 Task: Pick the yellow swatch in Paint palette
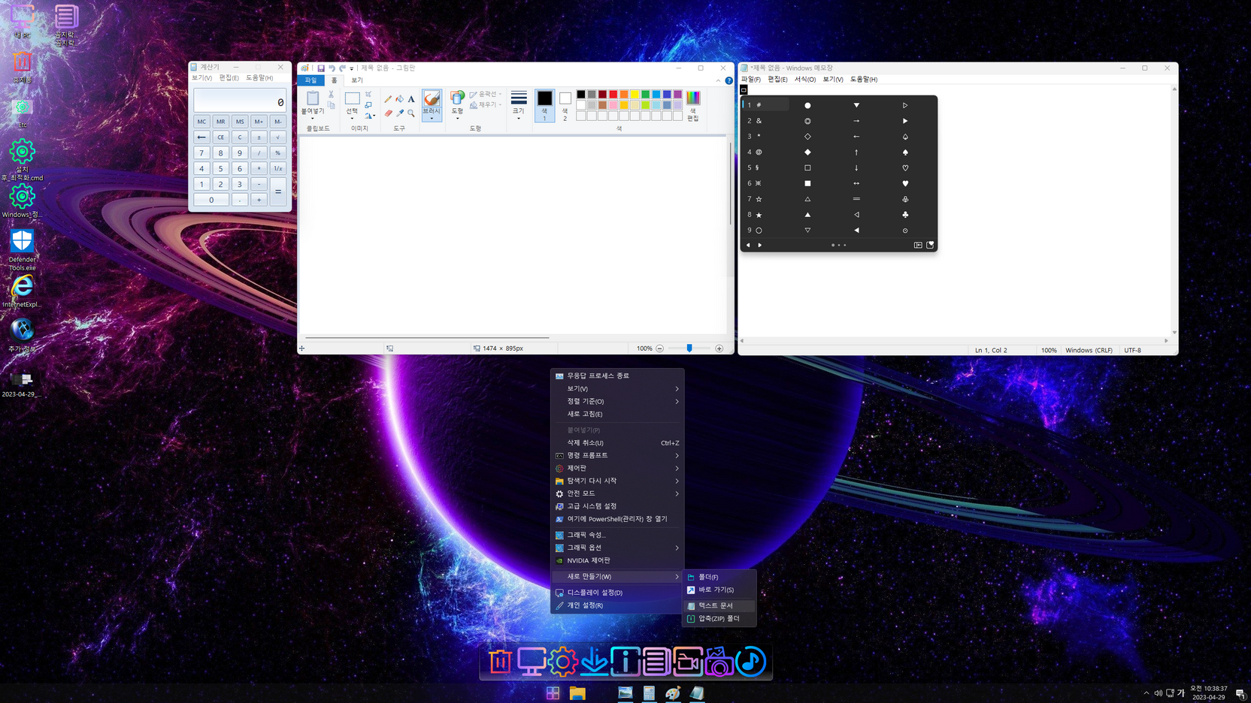(x=635, y=95)
